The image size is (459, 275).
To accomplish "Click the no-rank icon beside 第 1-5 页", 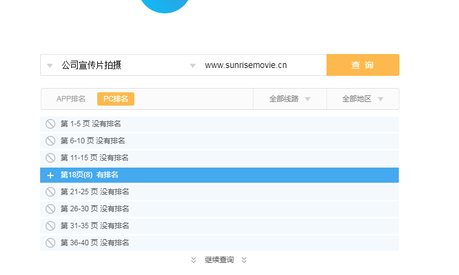I will click(x=50, y=124).
